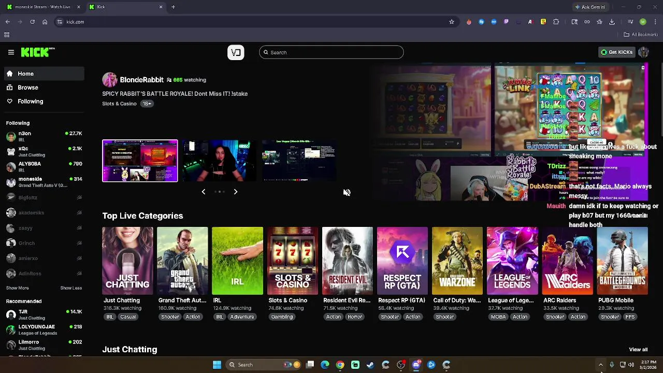Bookmark this page with the star icon
663x373 pixels.
[452, 22]
